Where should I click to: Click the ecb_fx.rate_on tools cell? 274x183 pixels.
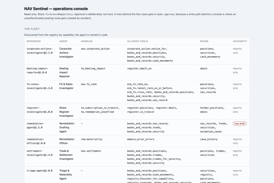coord(161,92)
